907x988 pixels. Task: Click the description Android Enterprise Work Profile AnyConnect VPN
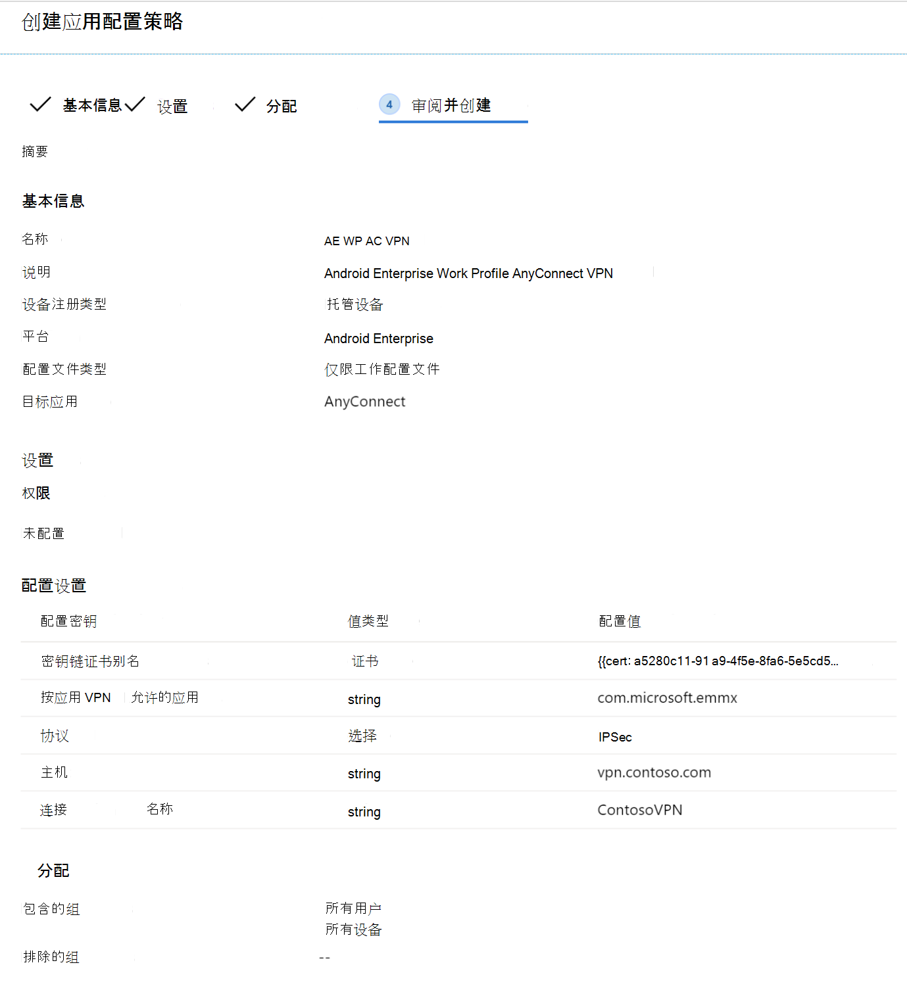click(468, 273)
